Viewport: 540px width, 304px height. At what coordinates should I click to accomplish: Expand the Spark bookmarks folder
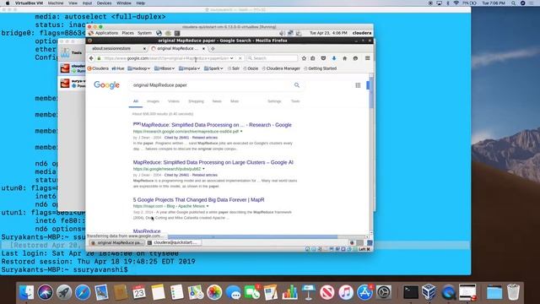(213, 68)
